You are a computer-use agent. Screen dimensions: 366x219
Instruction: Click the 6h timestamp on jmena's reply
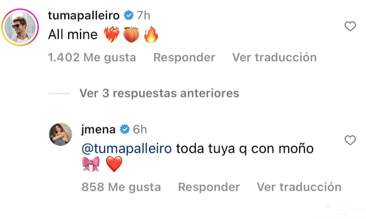pyautogui.click(x=140, y=129)
